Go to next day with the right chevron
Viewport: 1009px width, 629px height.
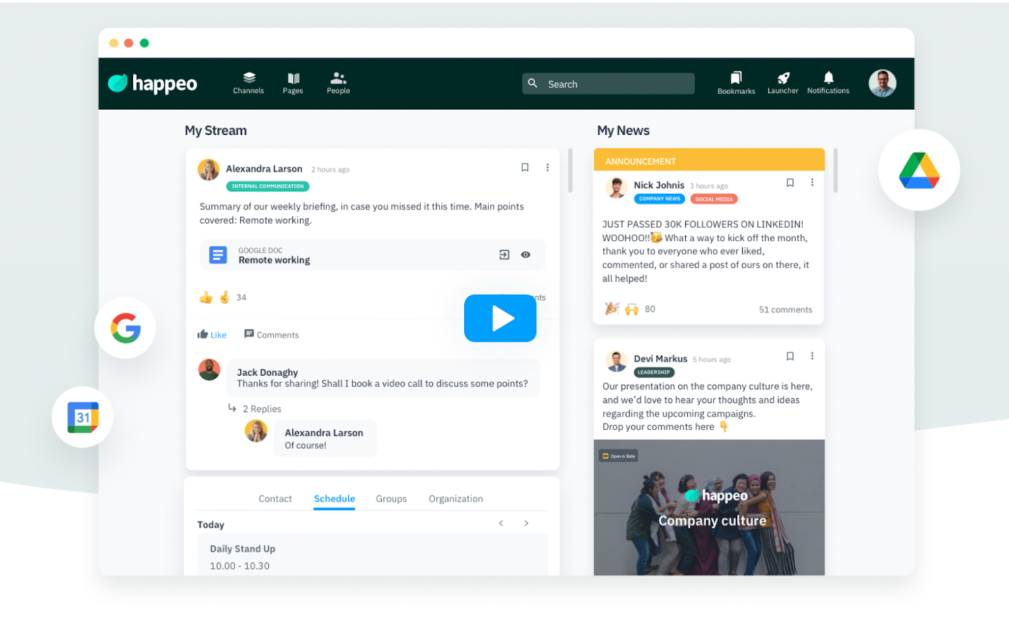(526, 523)
